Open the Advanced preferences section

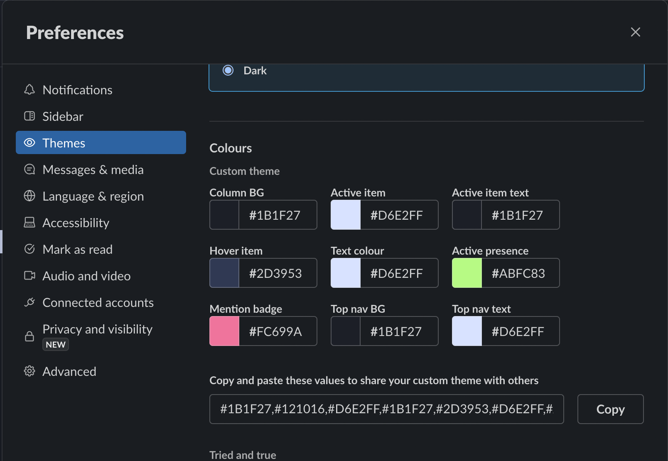click(101, 371)
